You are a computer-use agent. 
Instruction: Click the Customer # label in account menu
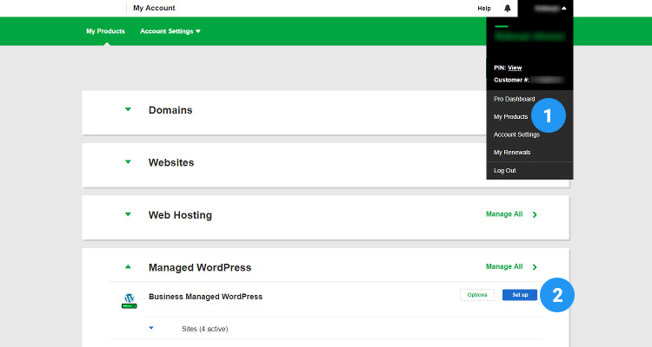pos(511,80)
